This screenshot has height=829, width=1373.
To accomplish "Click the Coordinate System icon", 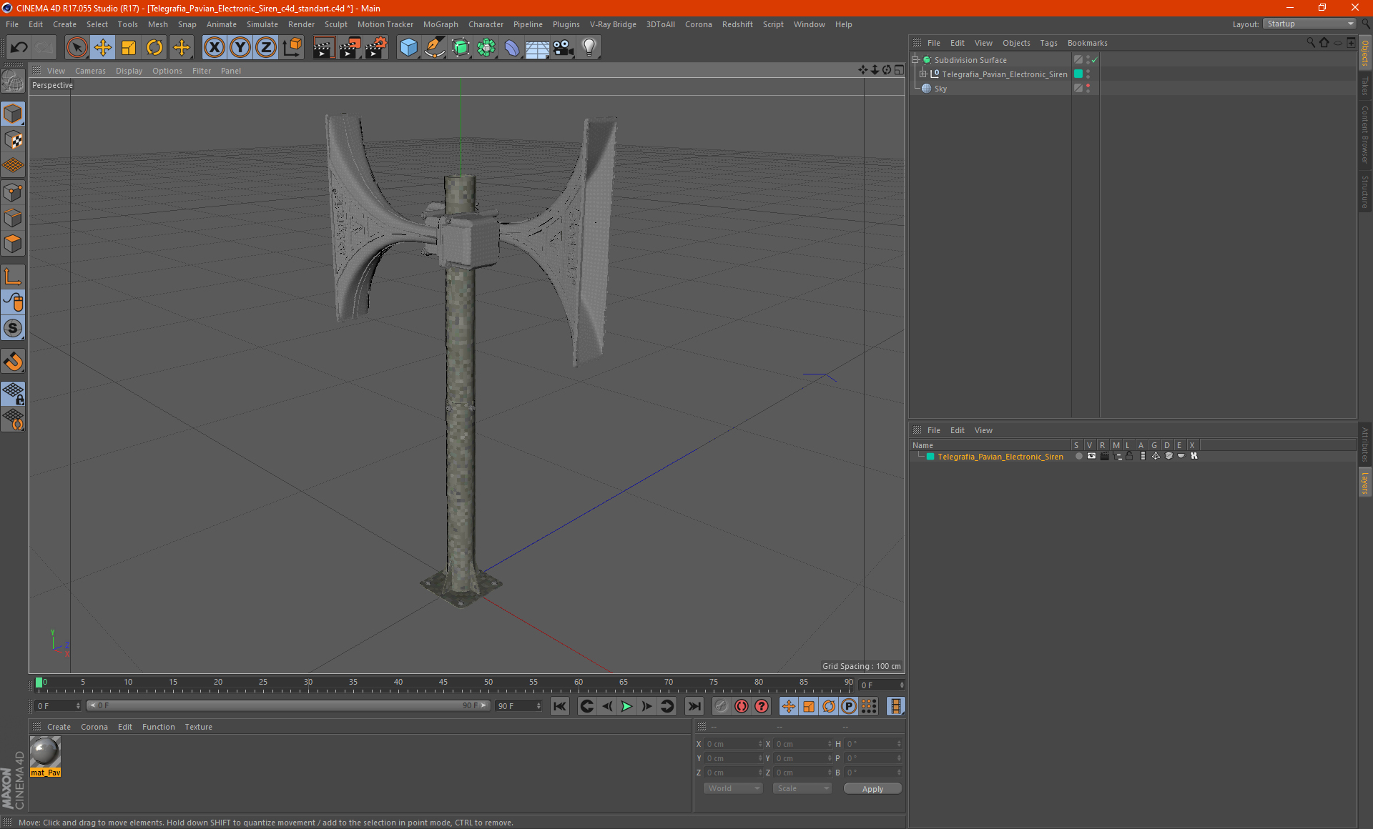I will [292, 48].
